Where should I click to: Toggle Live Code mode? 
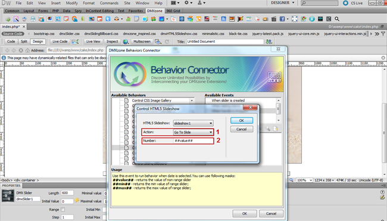(x=60, y=42)
